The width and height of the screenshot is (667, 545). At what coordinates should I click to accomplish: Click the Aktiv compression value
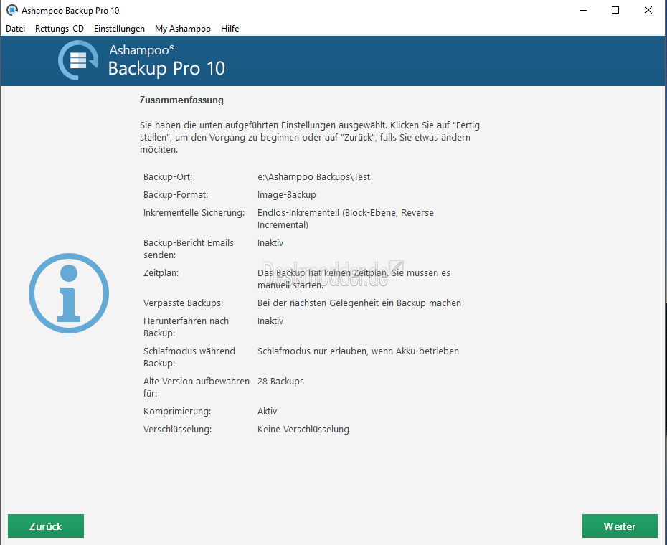[x=267, y=412]
